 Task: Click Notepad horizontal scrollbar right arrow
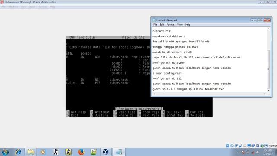(x=265, y=94)
